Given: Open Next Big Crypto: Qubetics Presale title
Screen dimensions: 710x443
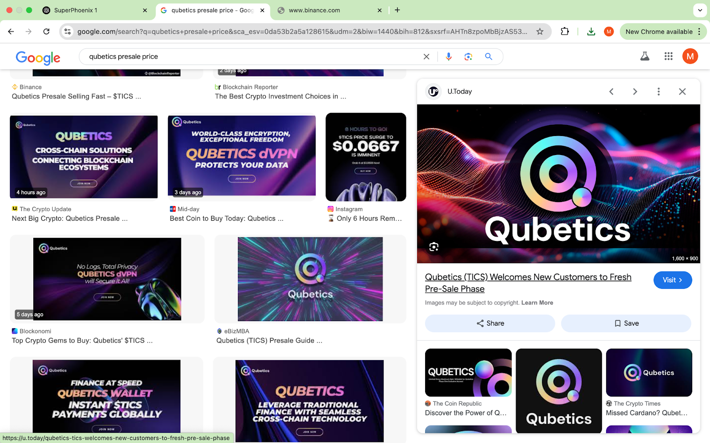Looking at the screenshot, I should [70, 218].
